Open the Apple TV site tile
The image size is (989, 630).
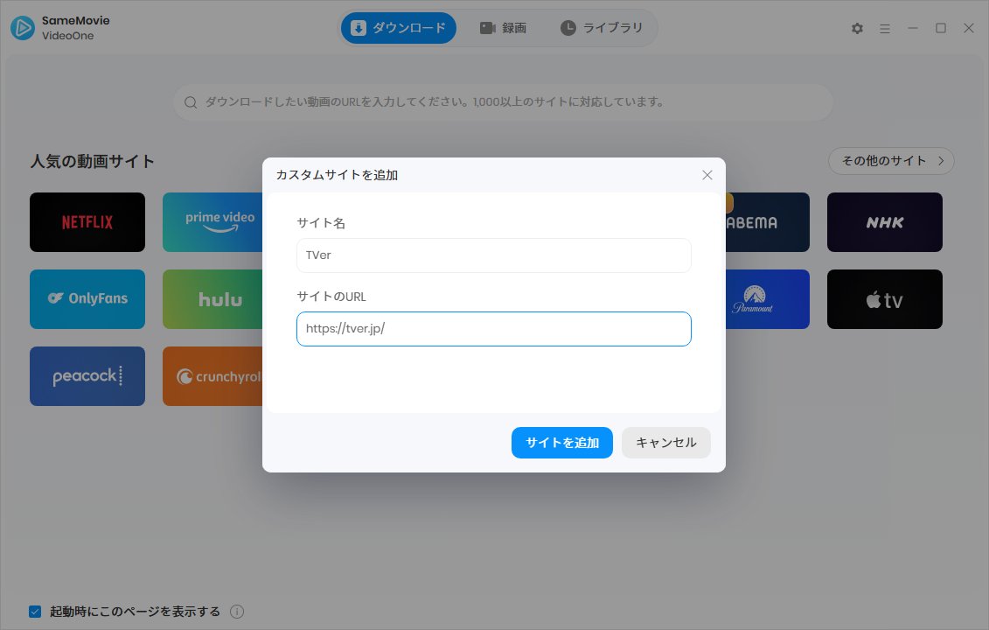[x=885, y=299]
